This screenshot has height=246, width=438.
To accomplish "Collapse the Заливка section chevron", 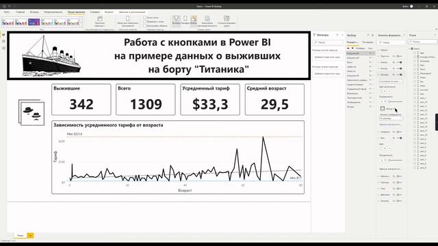I will 379,74.
